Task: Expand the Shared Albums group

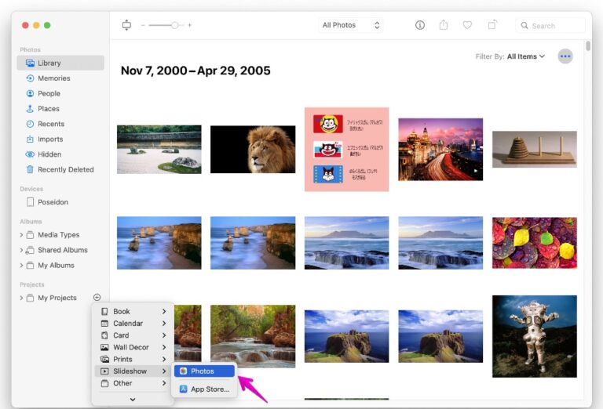Action: (x=21, y=250)
